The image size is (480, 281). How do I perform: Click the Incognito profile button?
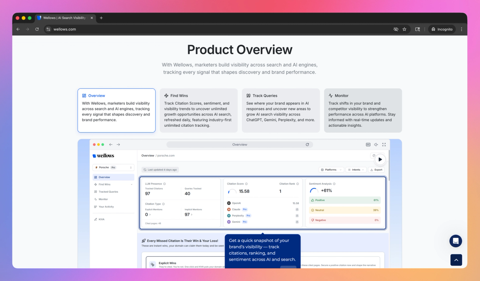tap(442, 29)
